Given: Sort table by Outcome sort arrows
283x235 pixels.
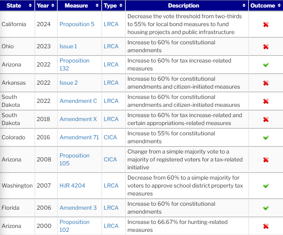Looking at the screenshot, I should pyautogui.click(x=279, y=6).
